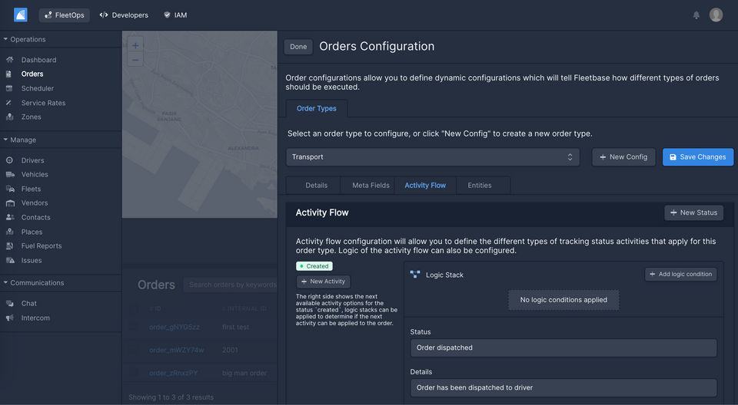This screenshot has height=405, width=738.
Task: Click the Status input field
Action: pyautogui.click(x=563, y=347)
